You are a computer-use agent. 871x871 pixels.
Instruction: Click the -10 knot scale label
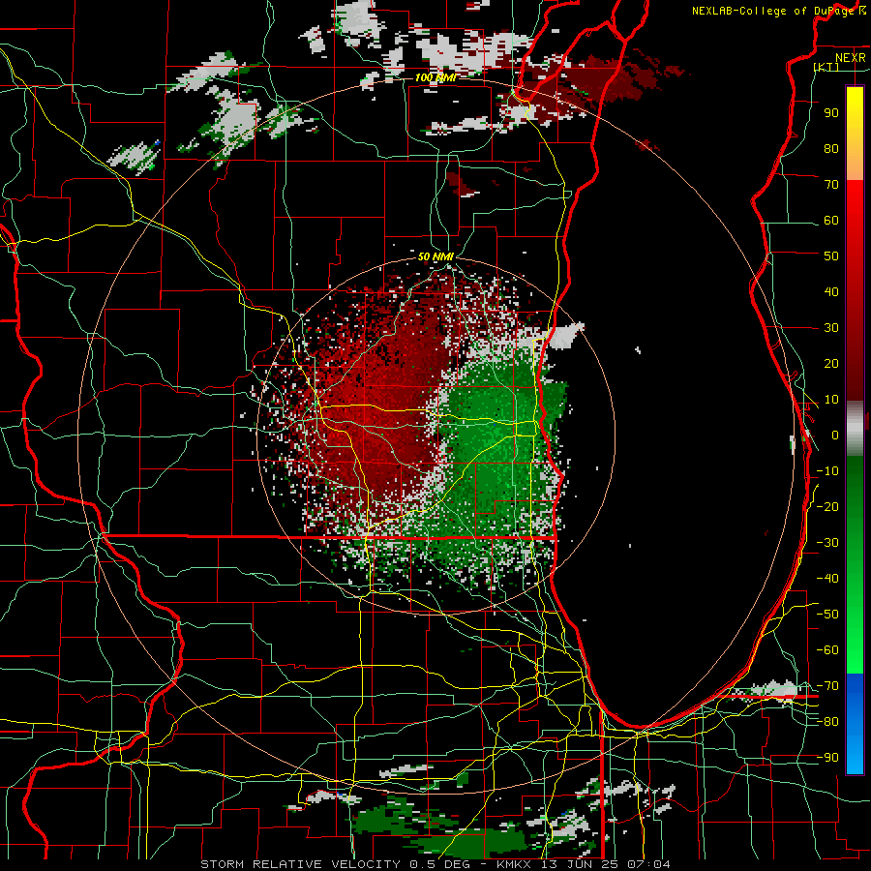[x=827, y=471]
